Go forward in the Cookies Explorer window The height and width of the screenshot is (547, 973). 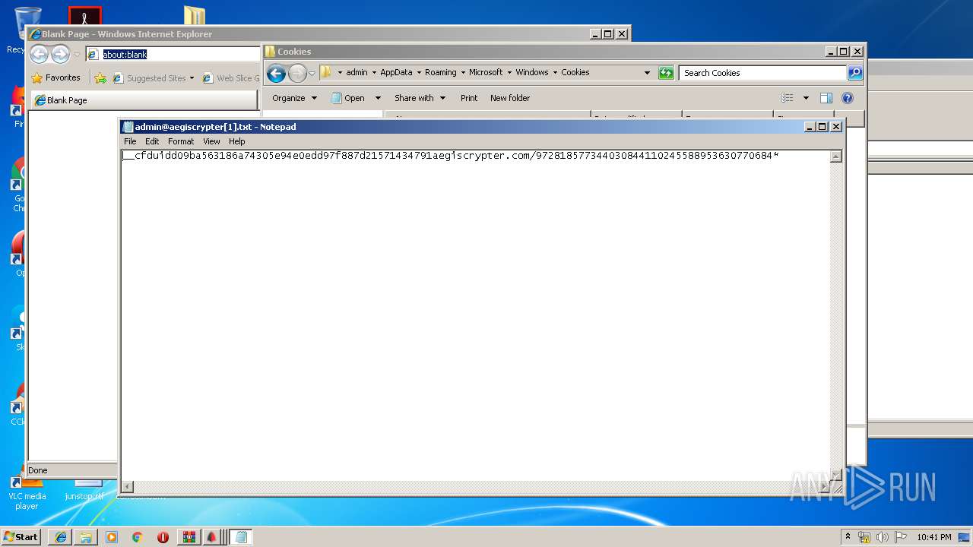pos(297,73)
